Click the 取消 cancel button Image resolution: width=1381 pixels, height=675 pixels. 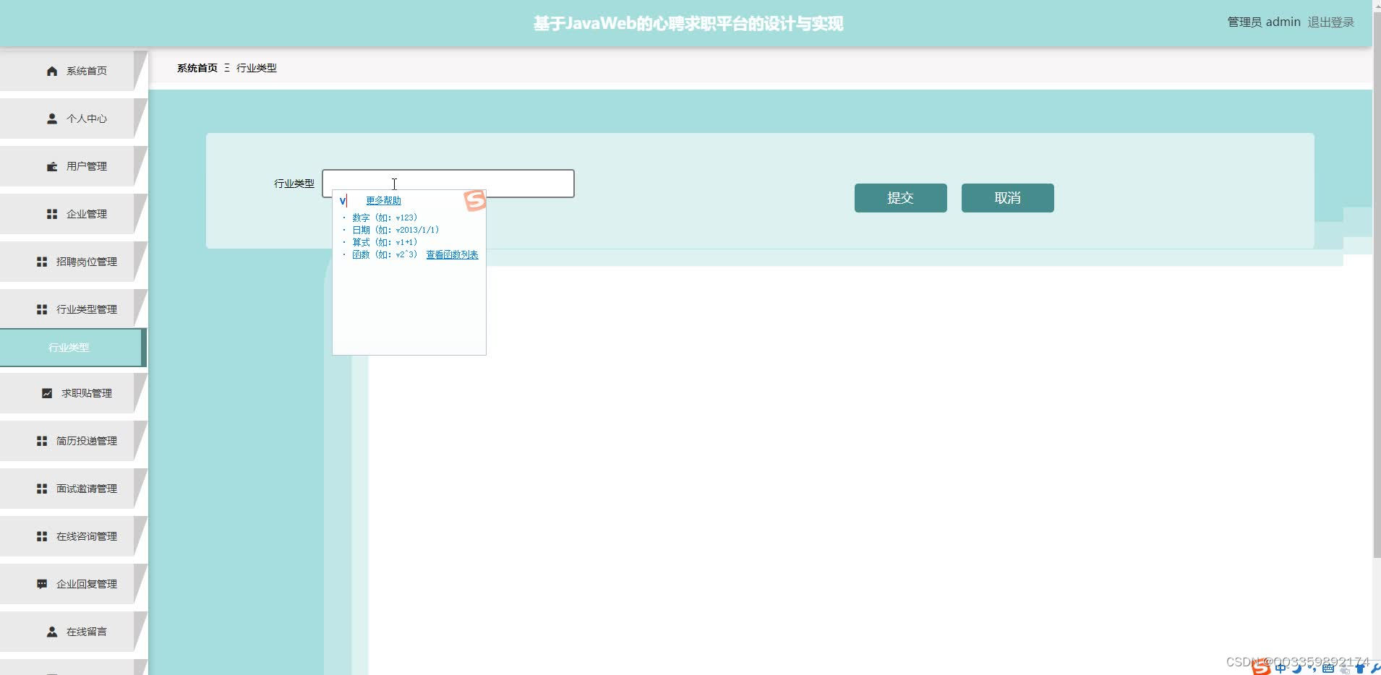pos(1007,198)
